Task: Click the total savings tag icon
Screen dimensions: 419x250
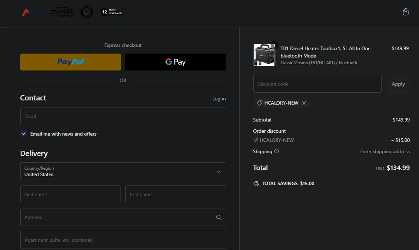Action: click(256, 183)
